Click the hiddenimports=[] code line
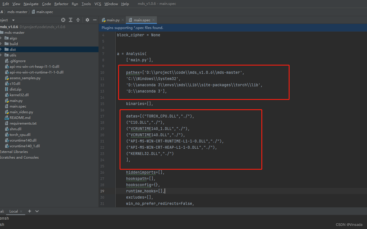Screen dimensions: 367x229 pyautogui.click(x=145, y=172)
